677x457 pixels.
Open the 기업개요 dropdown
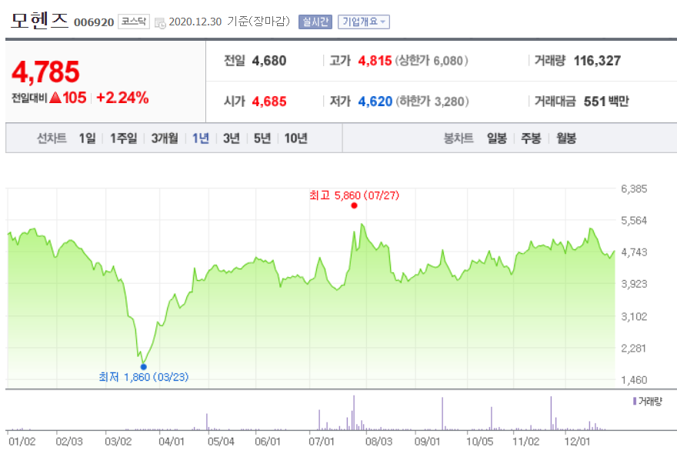click(x=364, y=22)
